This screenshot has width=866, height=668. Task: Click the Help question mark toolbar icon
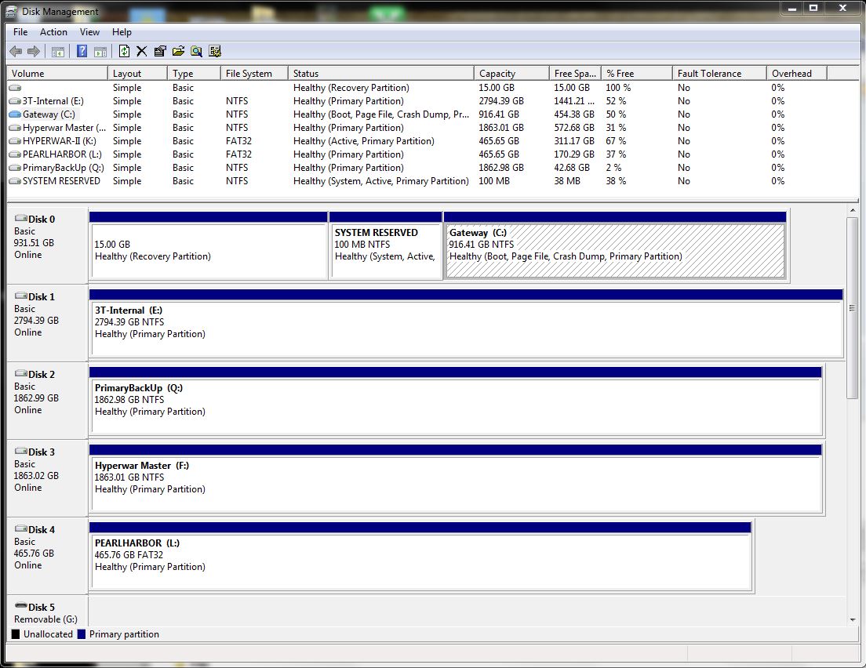82,52
